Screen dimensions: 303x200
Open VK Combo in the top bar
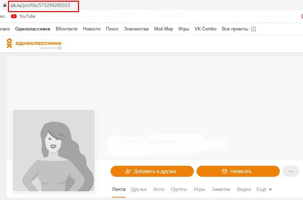pyautogui.click(x=206, y=29)
